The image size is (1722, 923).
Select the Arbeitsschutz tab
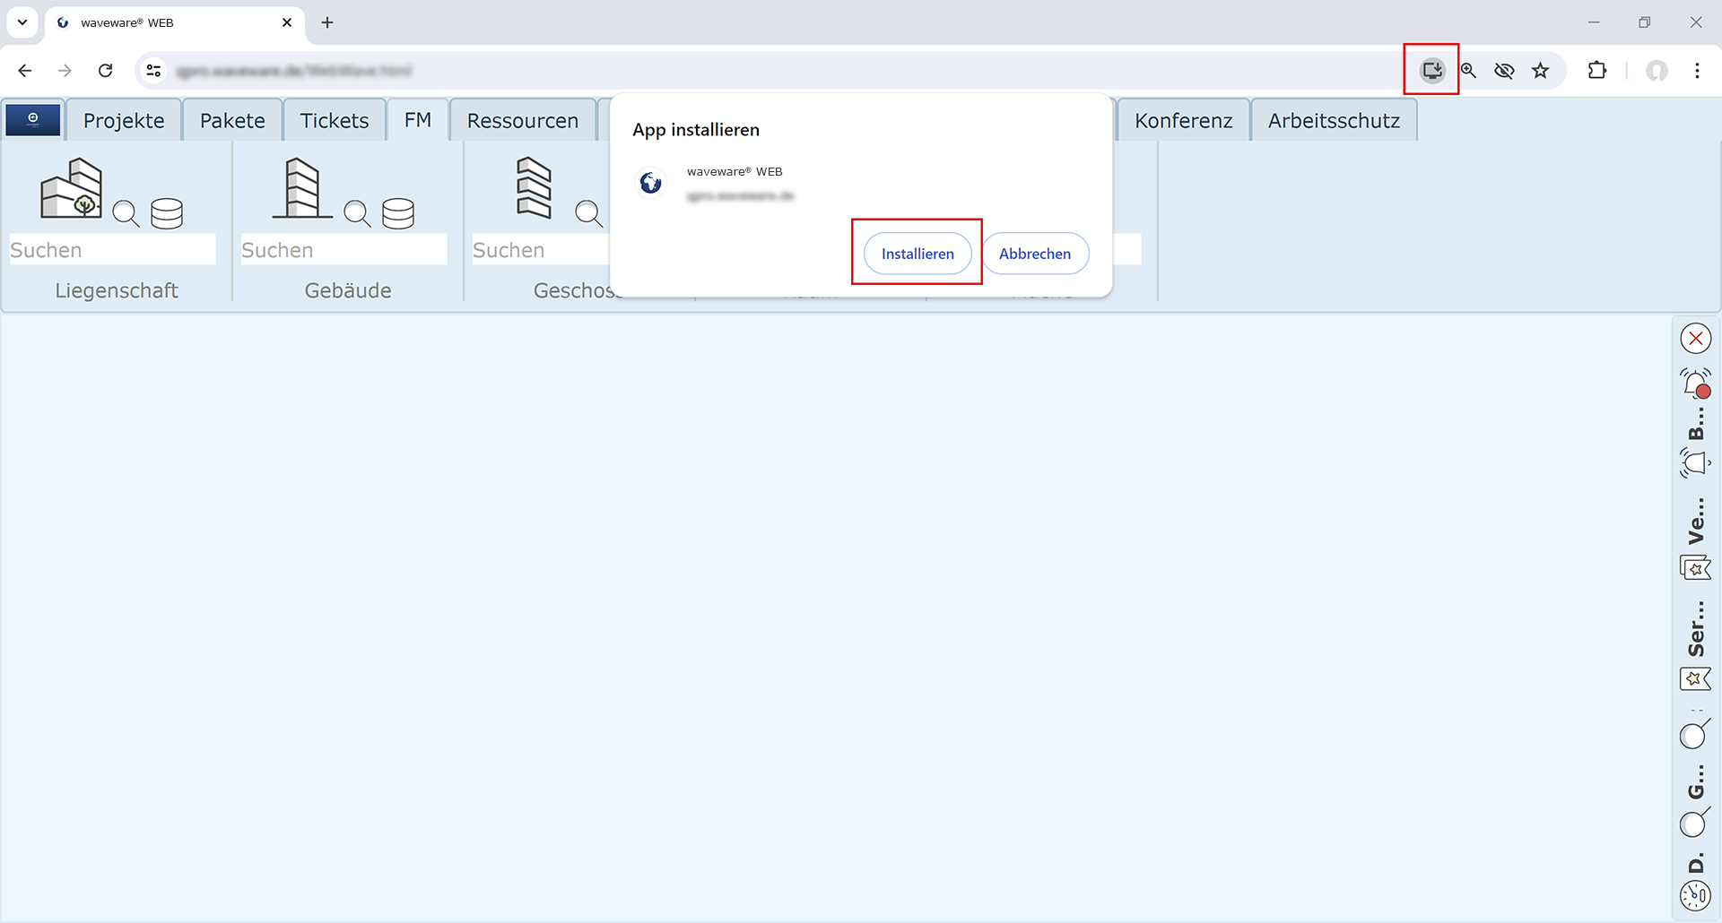(x=1333, y=121)
